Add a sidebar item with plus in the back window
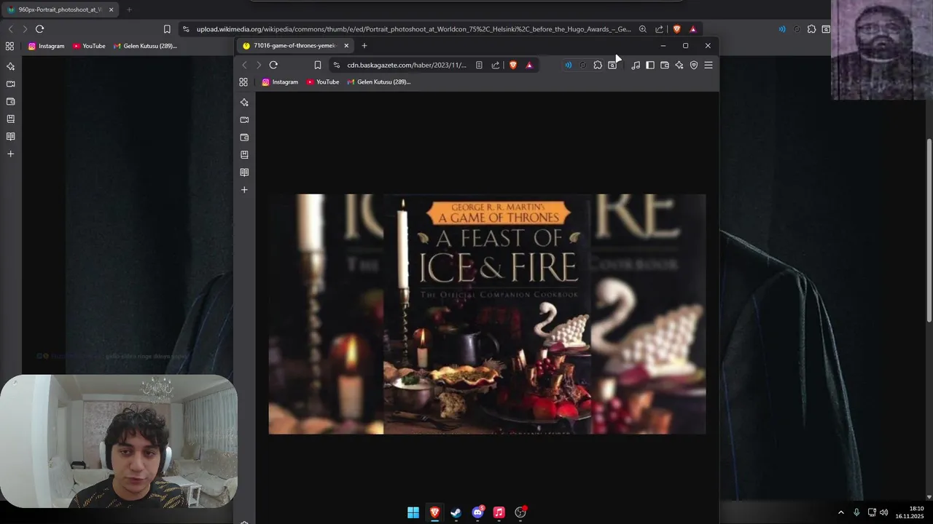 (x=10, y=154)
